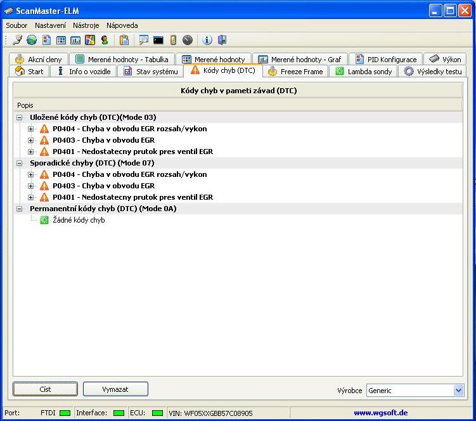476x421 pixels.
Task: Click the clipboard icon in toolbar
Action: click(124, 40)
